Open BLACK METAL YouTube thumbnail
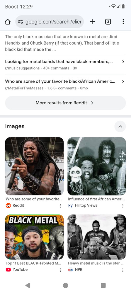The height and width of the screenshot is (293, 131). (x=34, y=237)
